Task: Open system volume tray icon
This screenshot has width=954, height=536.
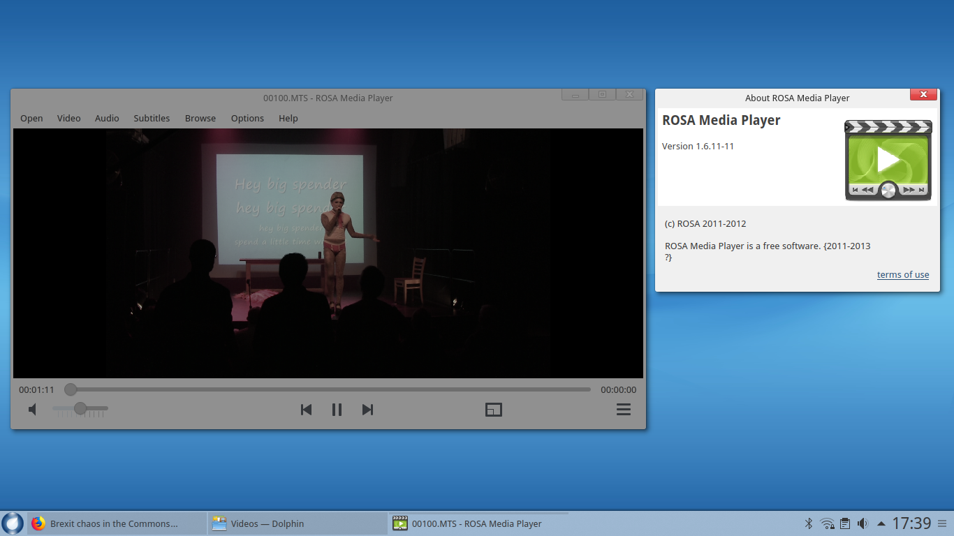Action: pyautogui.click(x=863, y=523)
